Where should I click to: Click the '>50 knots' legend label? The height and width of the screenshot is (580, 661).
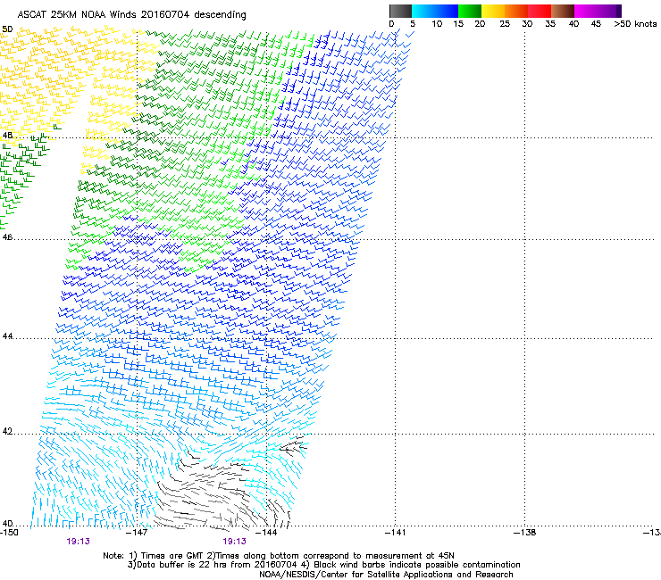[635, 24]
